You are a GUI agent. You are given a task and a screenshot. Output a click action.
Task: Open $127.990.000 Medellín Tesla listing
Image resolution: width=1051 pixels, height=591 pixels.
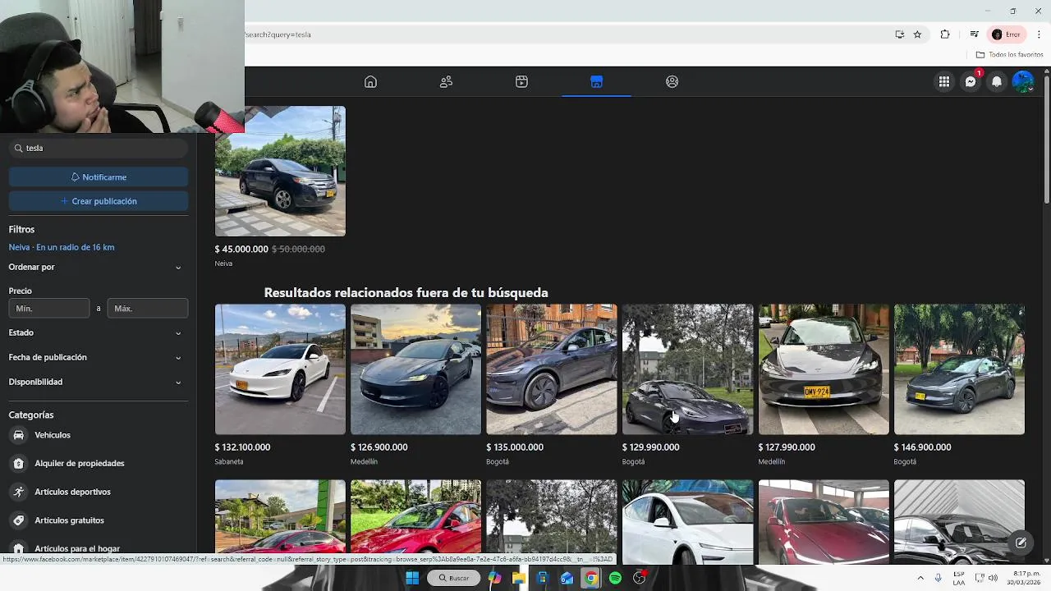(824, 369)
